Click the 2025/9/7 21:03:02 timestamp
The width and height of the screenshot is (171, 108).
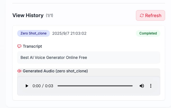coord(69,33)
